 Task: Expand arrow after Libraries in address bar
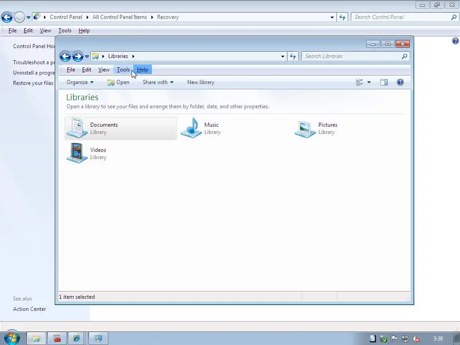coord(133,56)
